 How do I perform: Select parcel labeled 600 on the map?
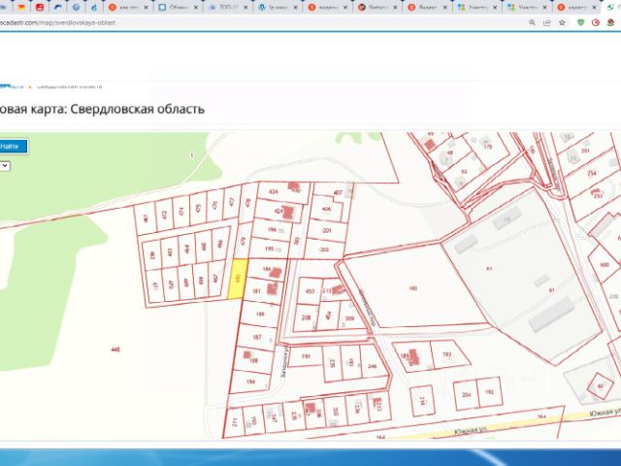point(605,264)
